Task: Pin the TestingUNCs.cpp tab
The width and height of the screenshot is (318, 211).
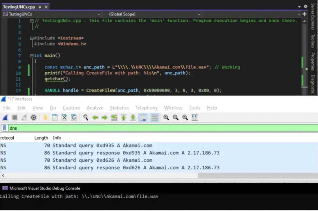Action: click(40, 7)
